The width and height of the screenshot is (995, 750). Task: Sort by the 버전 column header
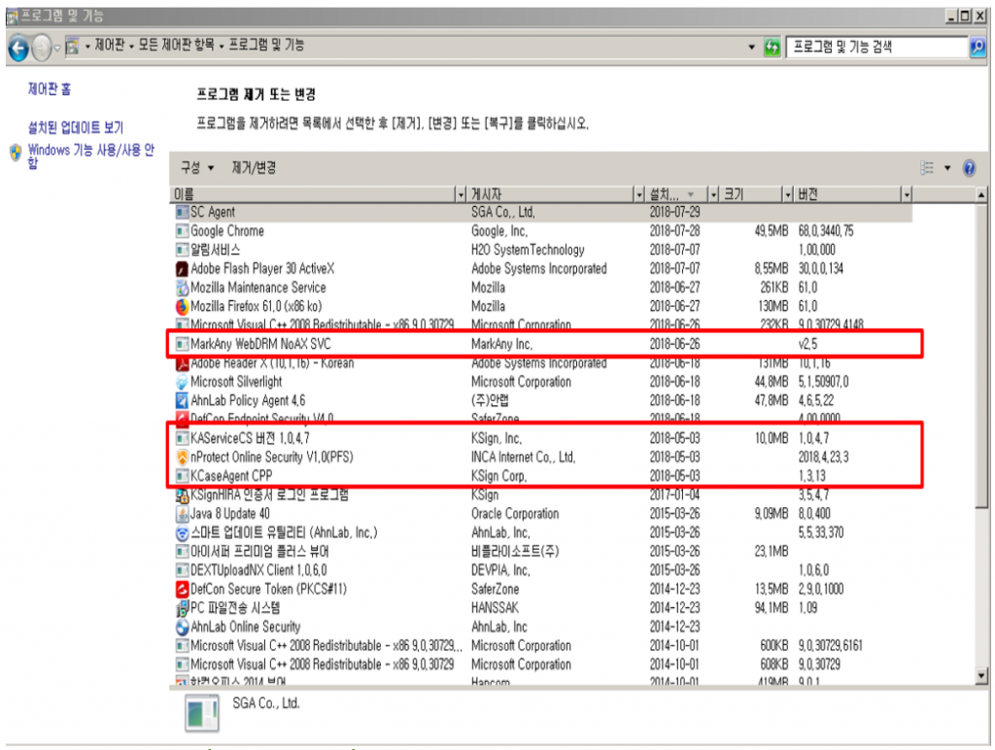tap(847, 194)
